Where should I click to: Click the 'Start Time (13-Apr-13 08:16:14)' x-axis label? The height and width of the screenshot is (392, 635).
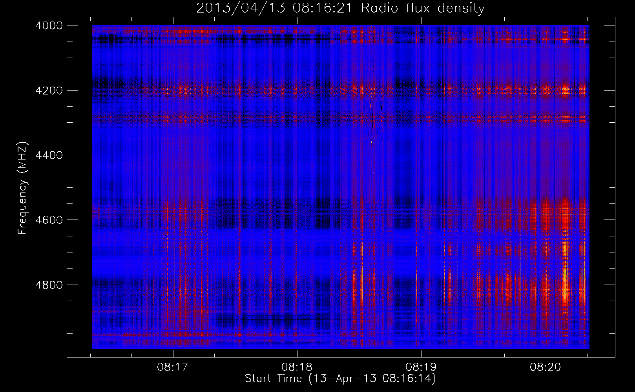340,379
